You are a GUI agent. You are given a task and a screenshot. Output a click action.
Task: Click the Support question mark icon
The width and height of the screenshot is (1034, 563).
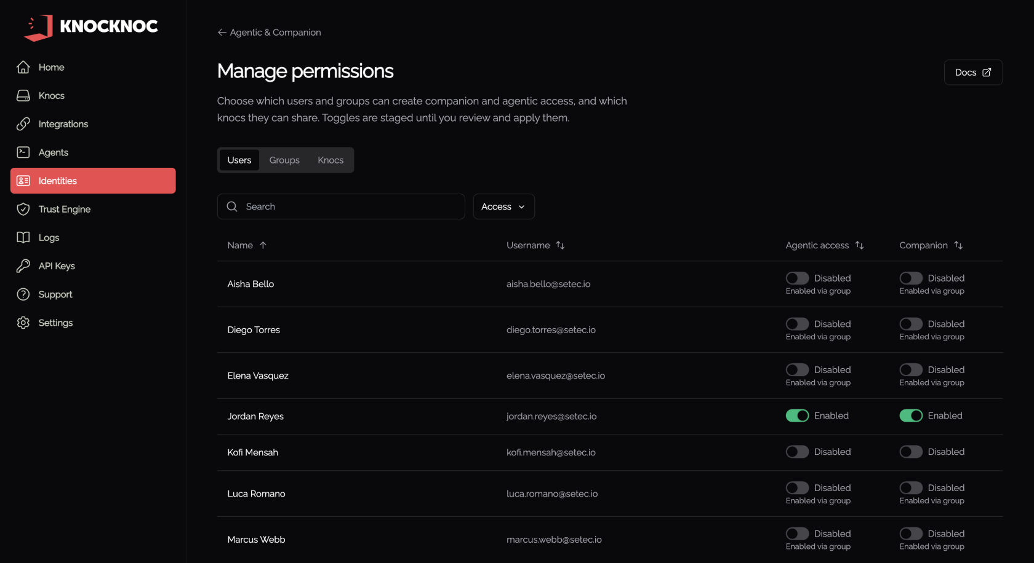pyautogui.click(x=23, y=294)
